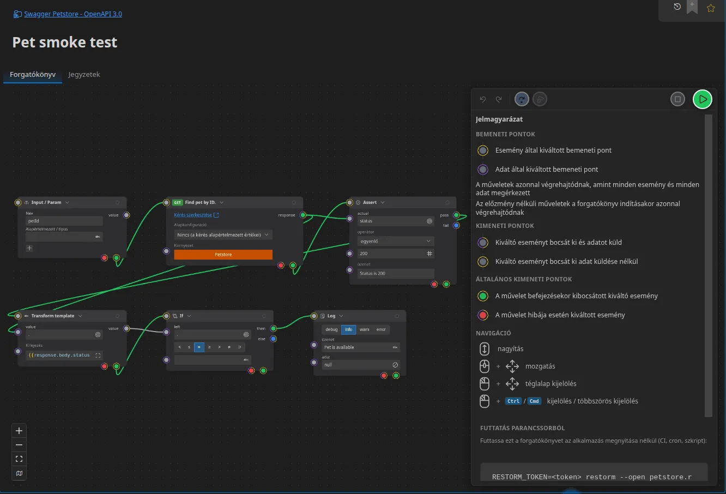Stop scenario execution with square button
The width and height of the screenshot is (726, 494).
pos(677,99)
